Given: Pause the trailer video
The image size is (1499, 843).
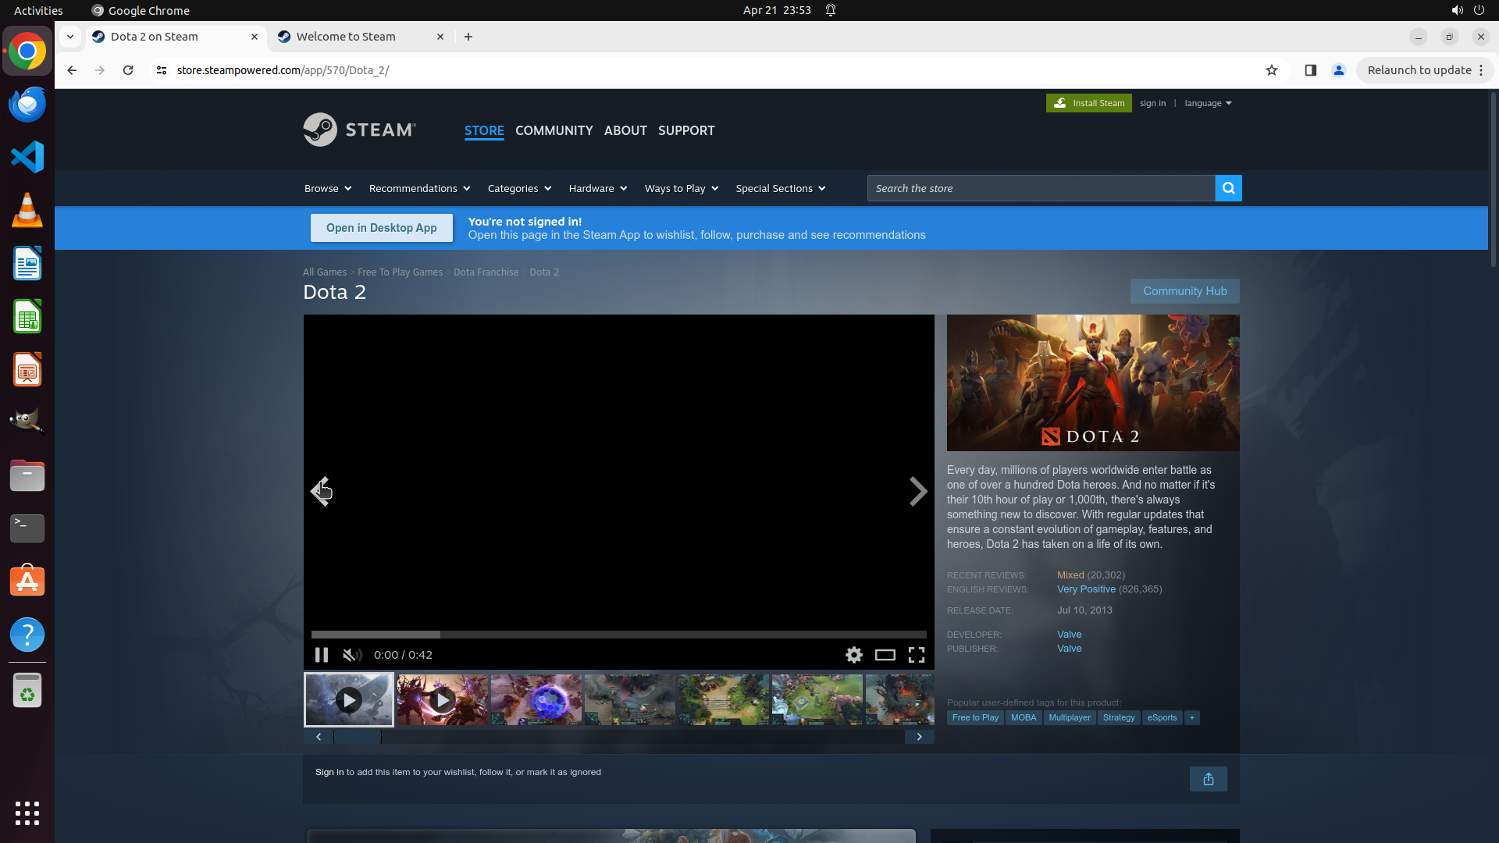Looking at the screenshot, I should [321, 655].
